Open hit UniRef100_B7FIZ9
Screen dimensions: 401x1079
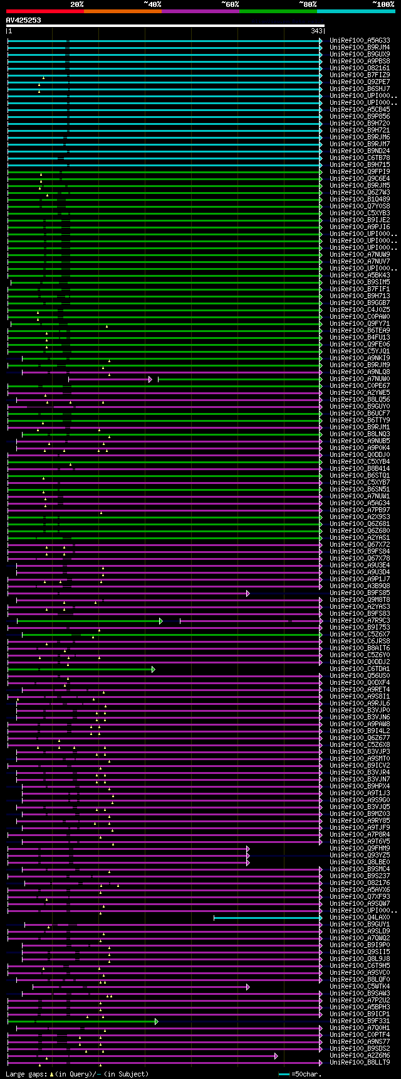pyautogui.click(x=360, y=75)
